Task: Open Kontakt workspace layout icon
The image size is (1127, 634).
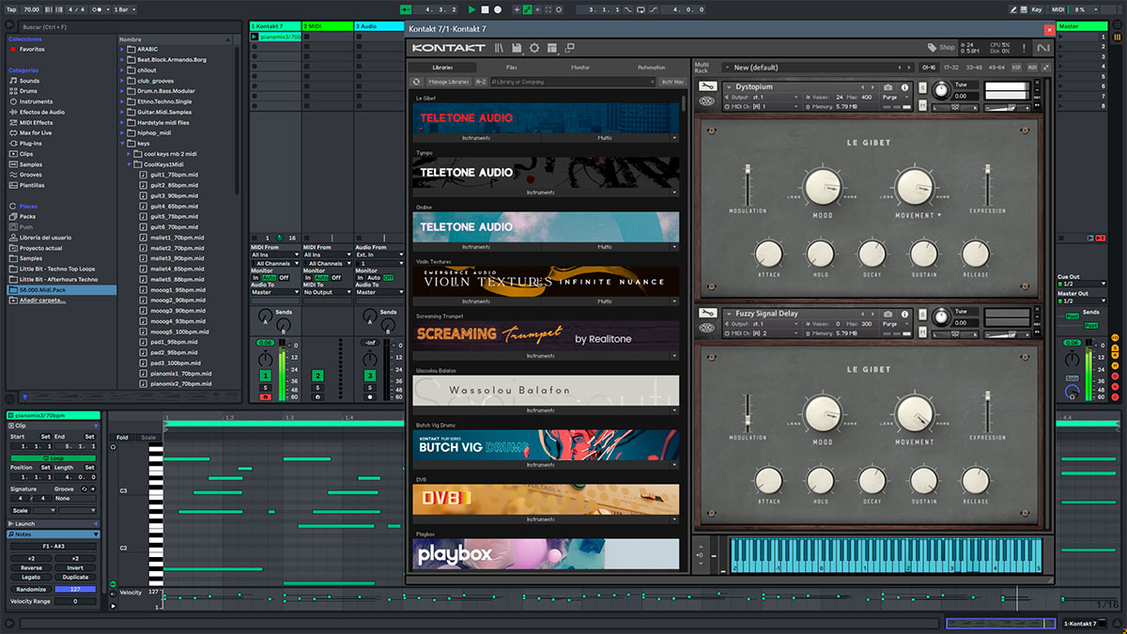Action: click(552, 48)
